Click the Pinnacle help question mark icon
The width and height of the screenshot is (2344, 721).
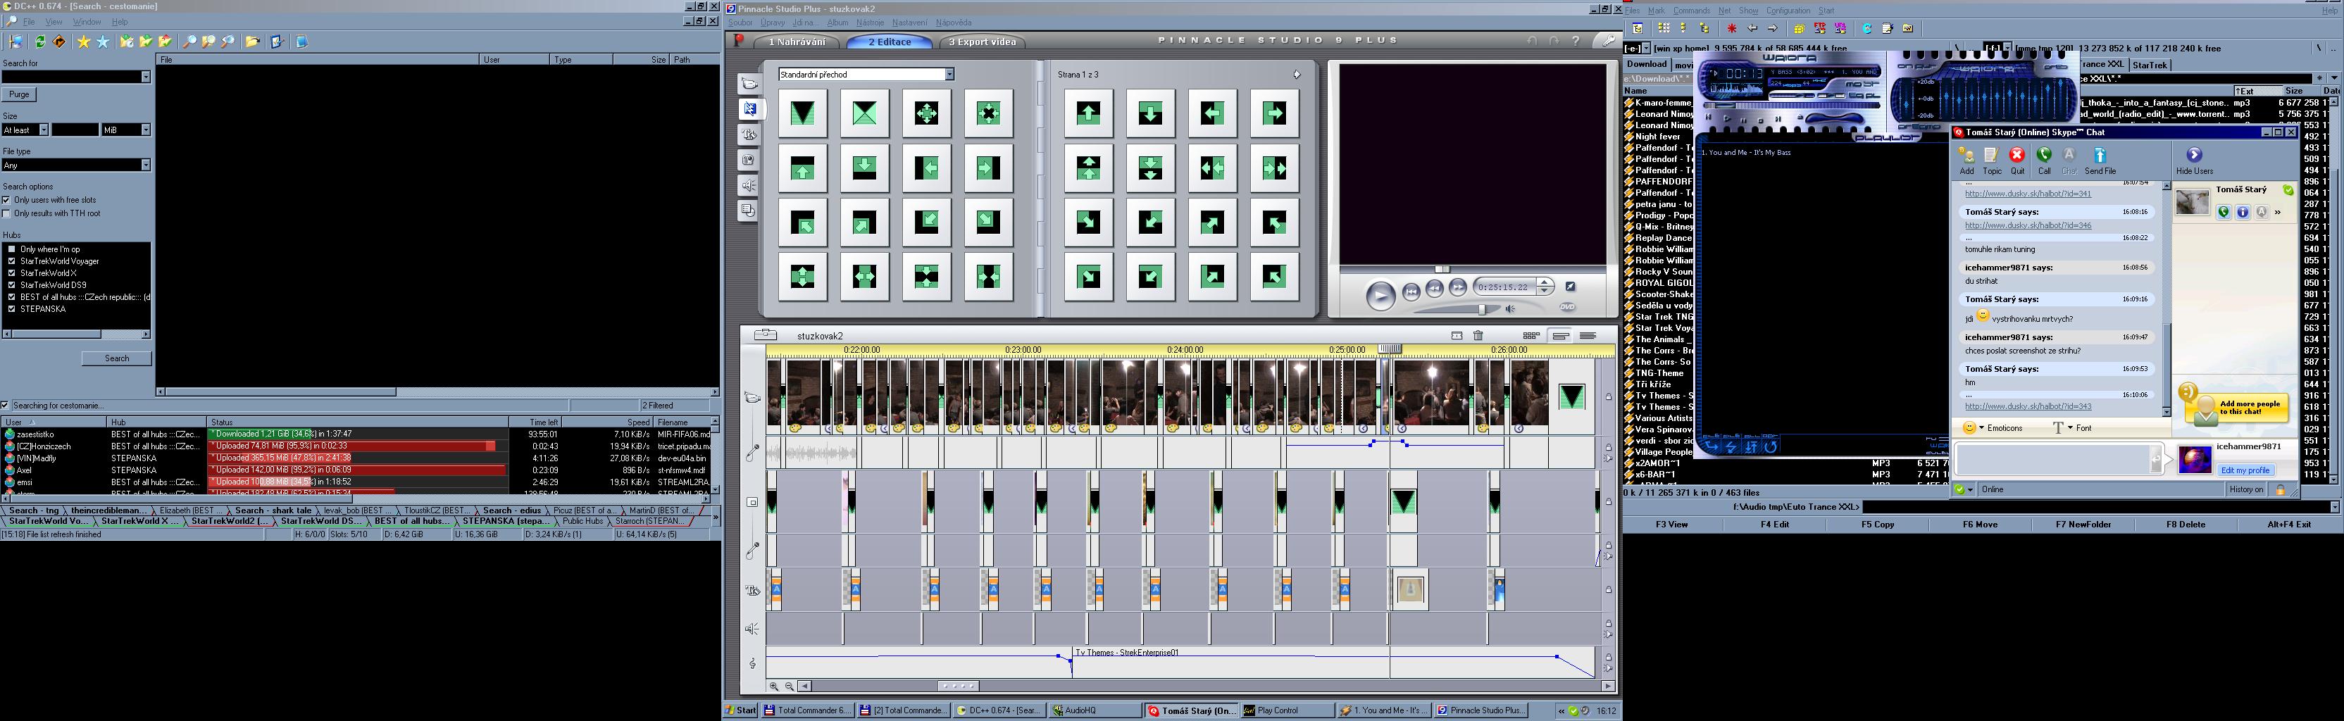click(x=1576, y=41)
